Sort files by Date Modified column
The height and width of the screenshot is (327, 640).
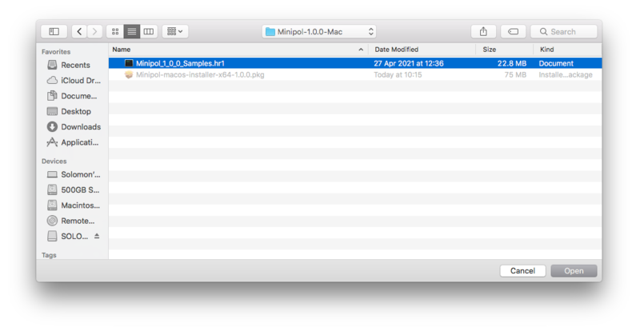422,50
